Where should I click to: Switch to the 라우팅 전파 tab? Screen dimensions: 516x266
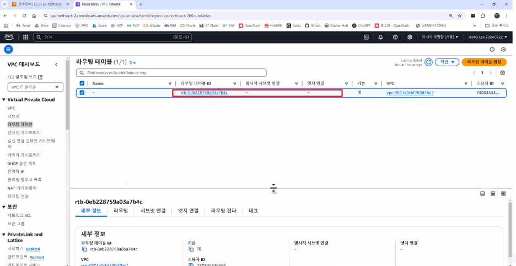tap(224, 211)
